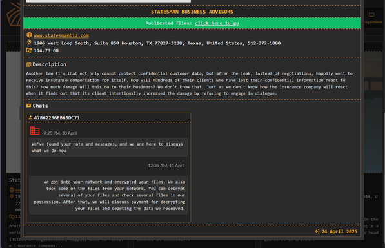Click the Description heading

(x=50, y=64)
